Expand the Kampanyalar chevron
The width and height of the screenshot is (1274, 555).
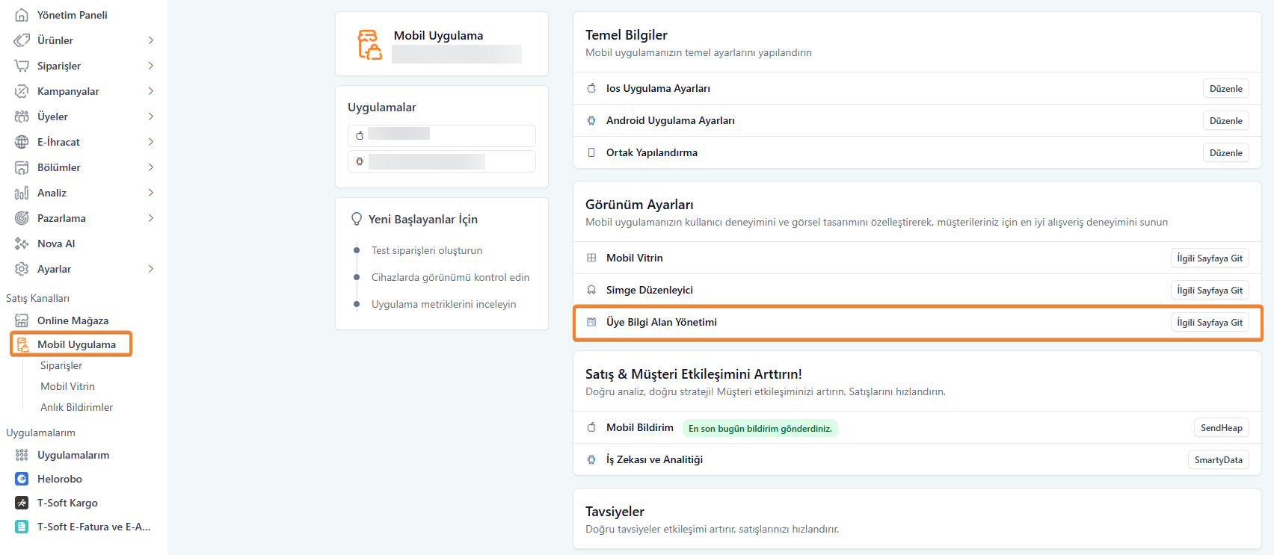point(150,91)
